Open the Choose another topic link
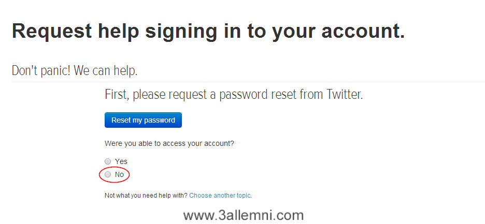Viewport: 485px width, 224px height. (220, 196)
